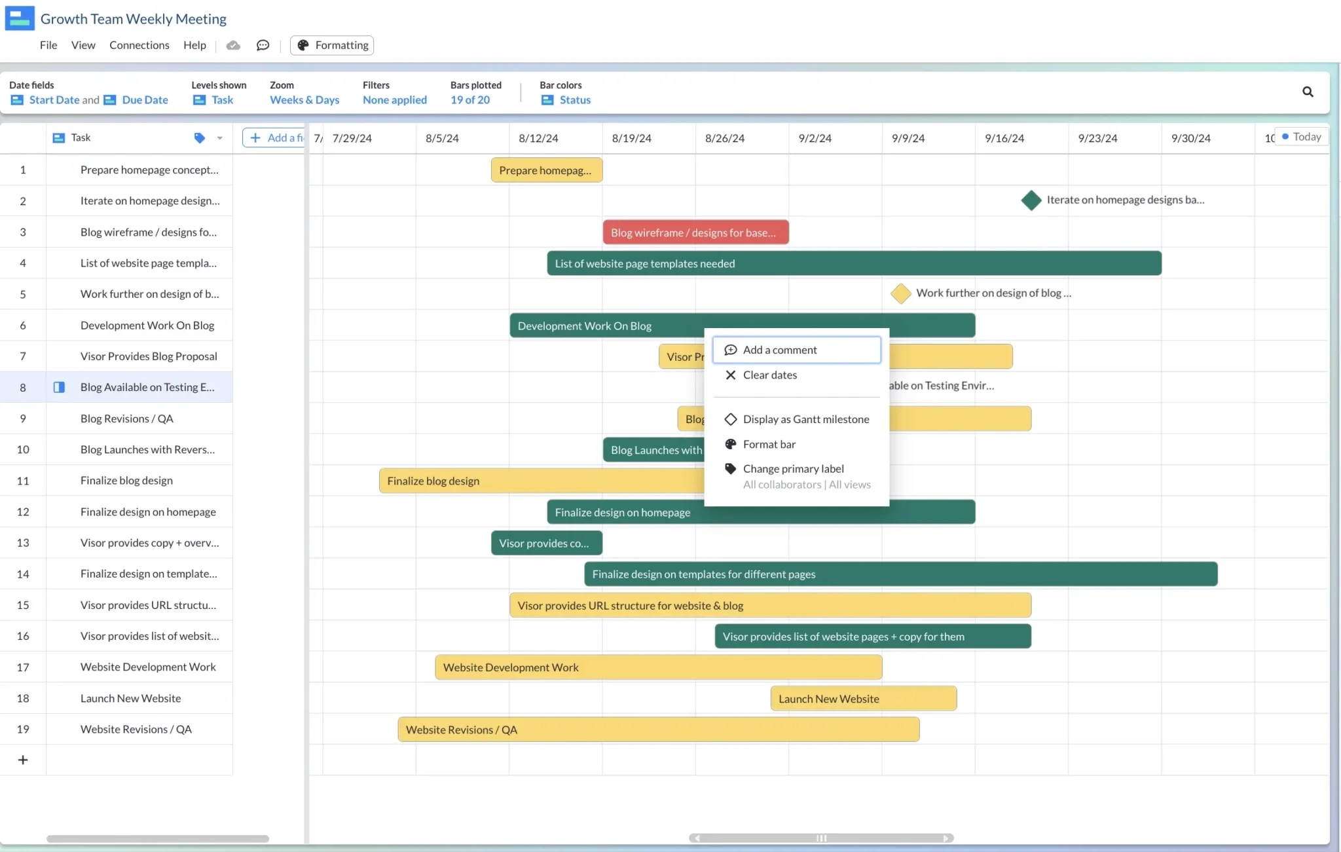Image resolution: width=1341 pixels, height=852 pixels.
Task: Open the File menu
Action: [48, 45]
